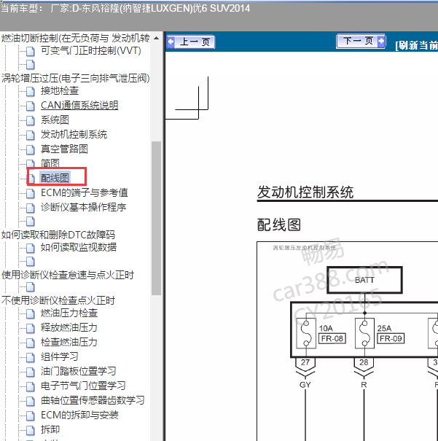438x441 pixels.
Task: Select 如何读取和删除DTC故障码 heading
Action: [58, 235]
